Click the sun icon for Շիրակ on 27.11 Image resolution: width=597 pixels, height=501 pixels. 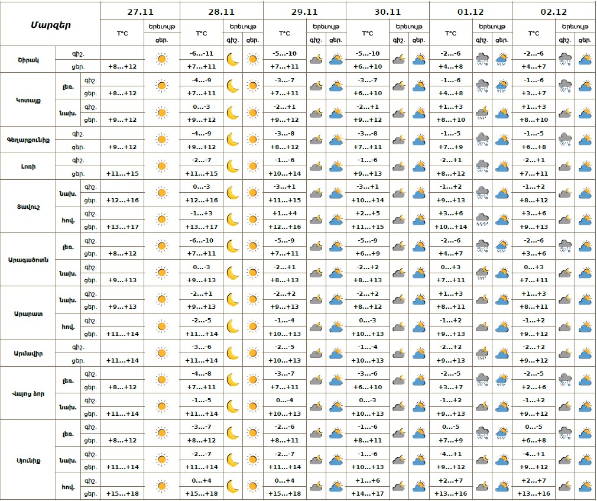coord(161,59)
